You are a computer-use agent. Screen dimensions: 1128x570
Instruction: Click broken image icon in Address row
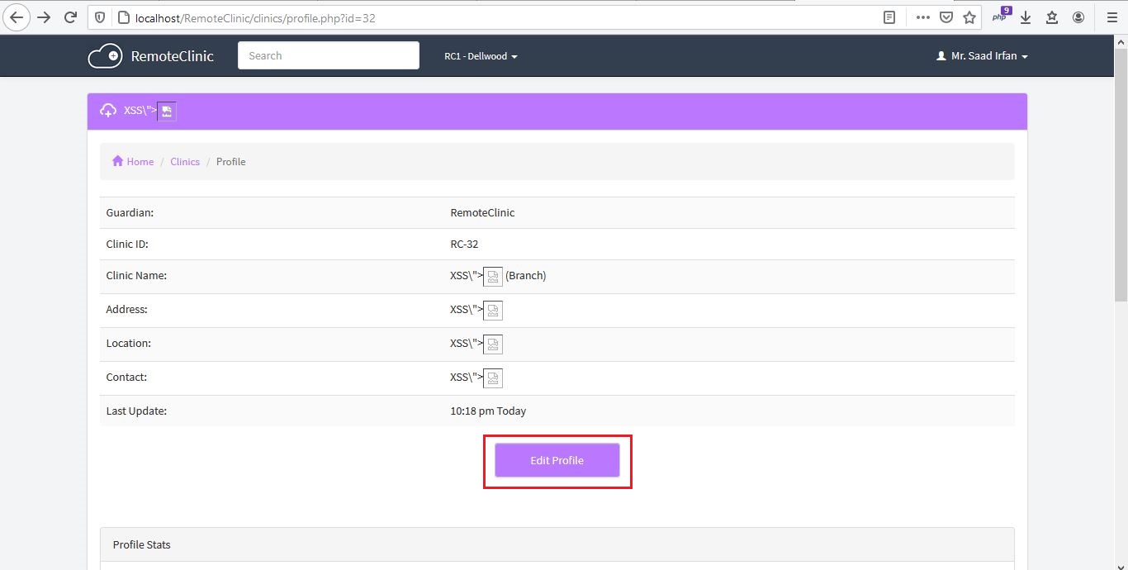pos(493,311)
